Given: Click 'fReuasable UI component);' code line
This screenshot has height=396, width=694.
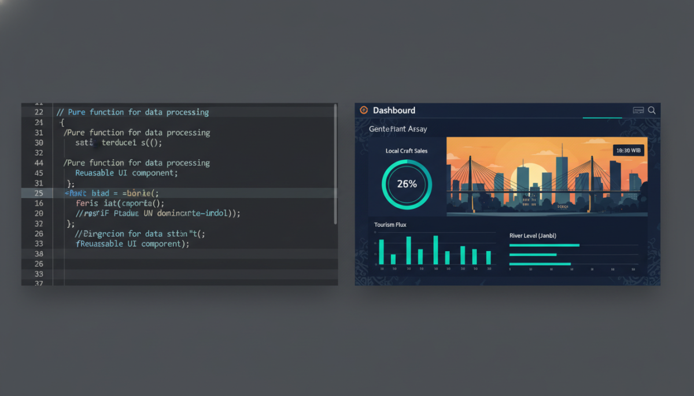Looking at the screenshot, I should (132, 244).
